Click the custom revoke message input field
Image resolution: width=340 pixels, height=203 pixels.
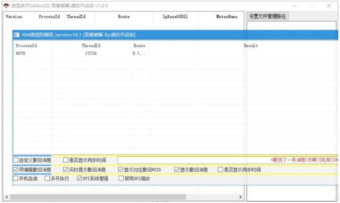coord(228,160)
